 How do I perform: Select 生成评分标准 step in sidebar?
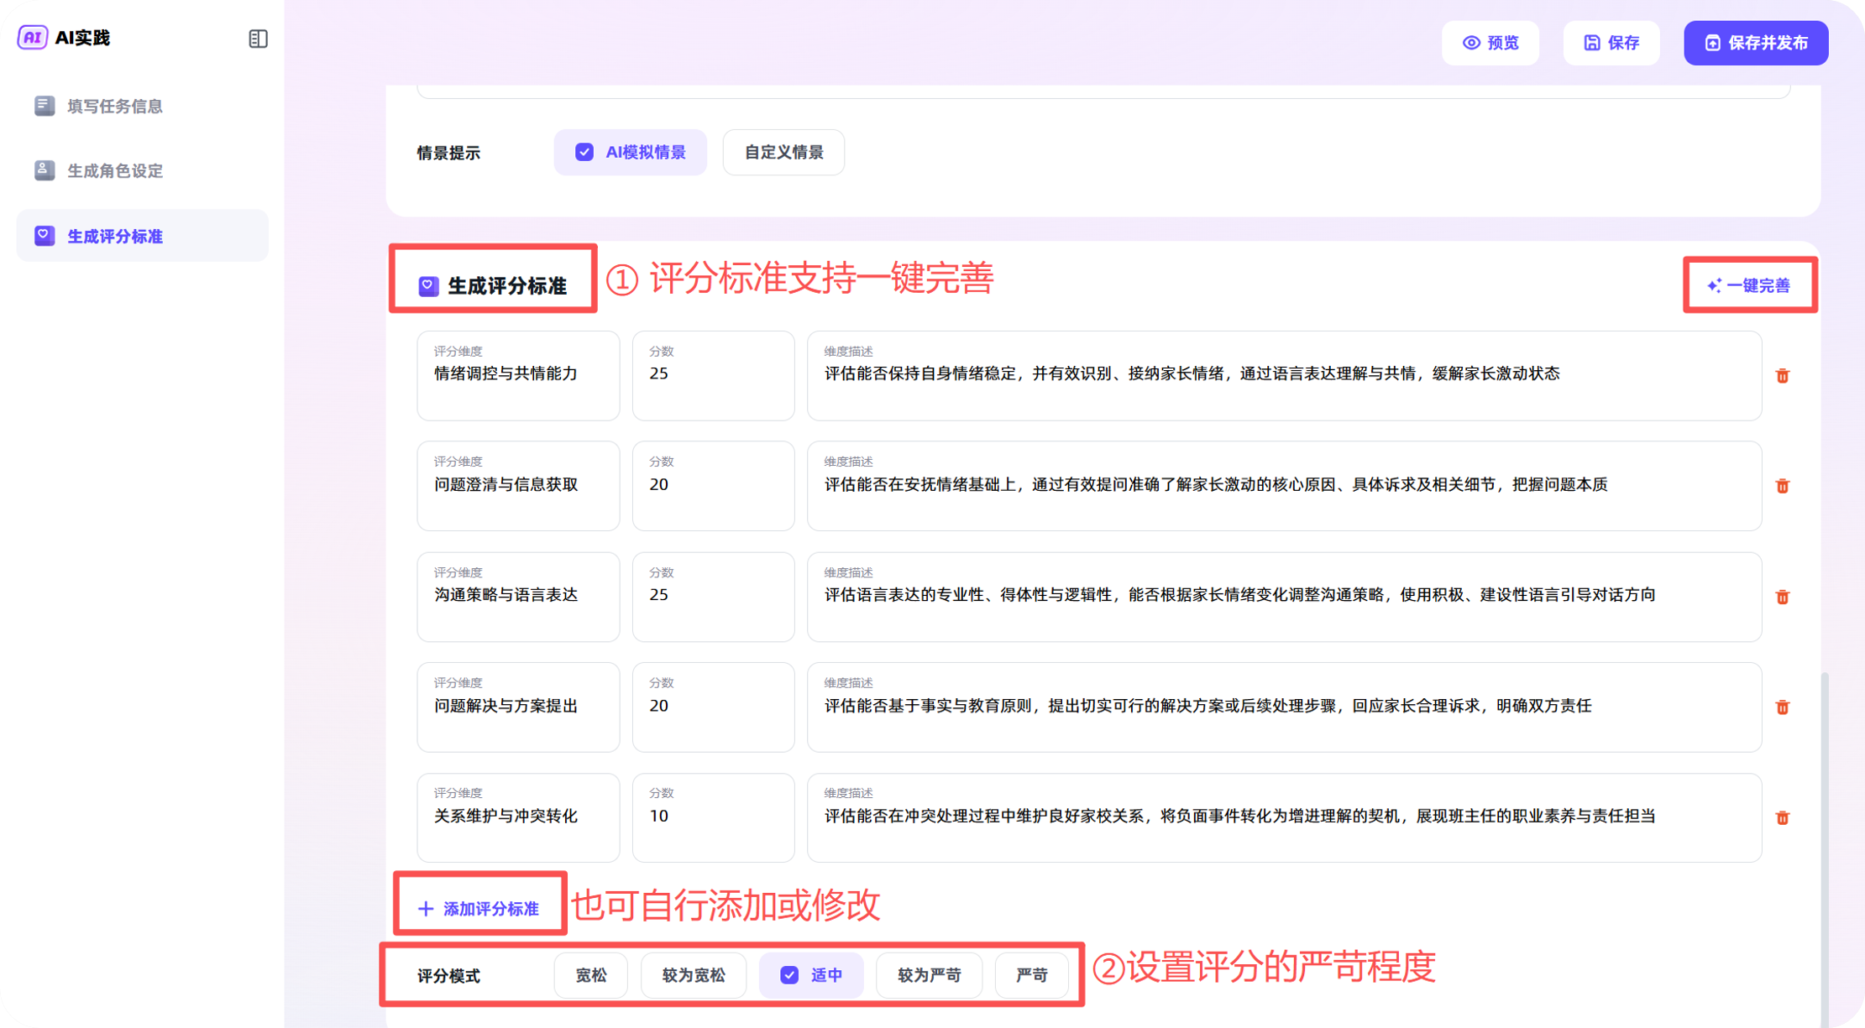coord(142,236)
